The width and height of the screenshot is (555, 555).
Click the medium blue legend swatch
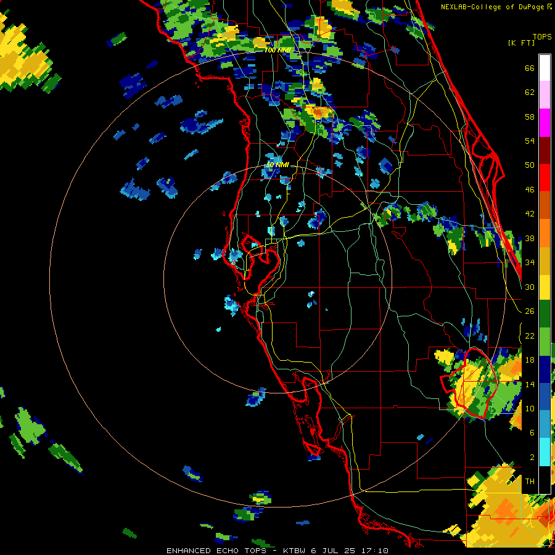[x=545, y=397]
